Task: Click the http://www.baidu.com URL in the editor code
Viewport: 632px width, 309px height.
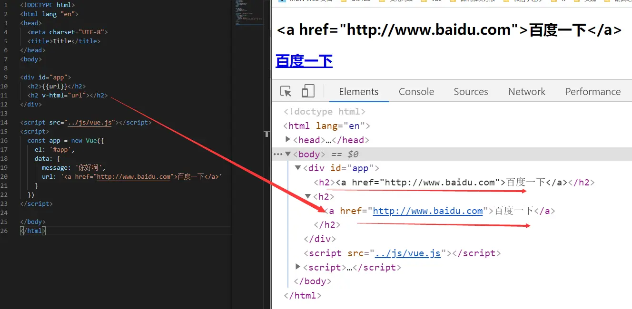Action: pyautogui.click(x=134, y=176)
